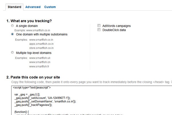Click the 'AdWords campaigns' label text
This screenshot has height=115, width=172.
[116, 26]
